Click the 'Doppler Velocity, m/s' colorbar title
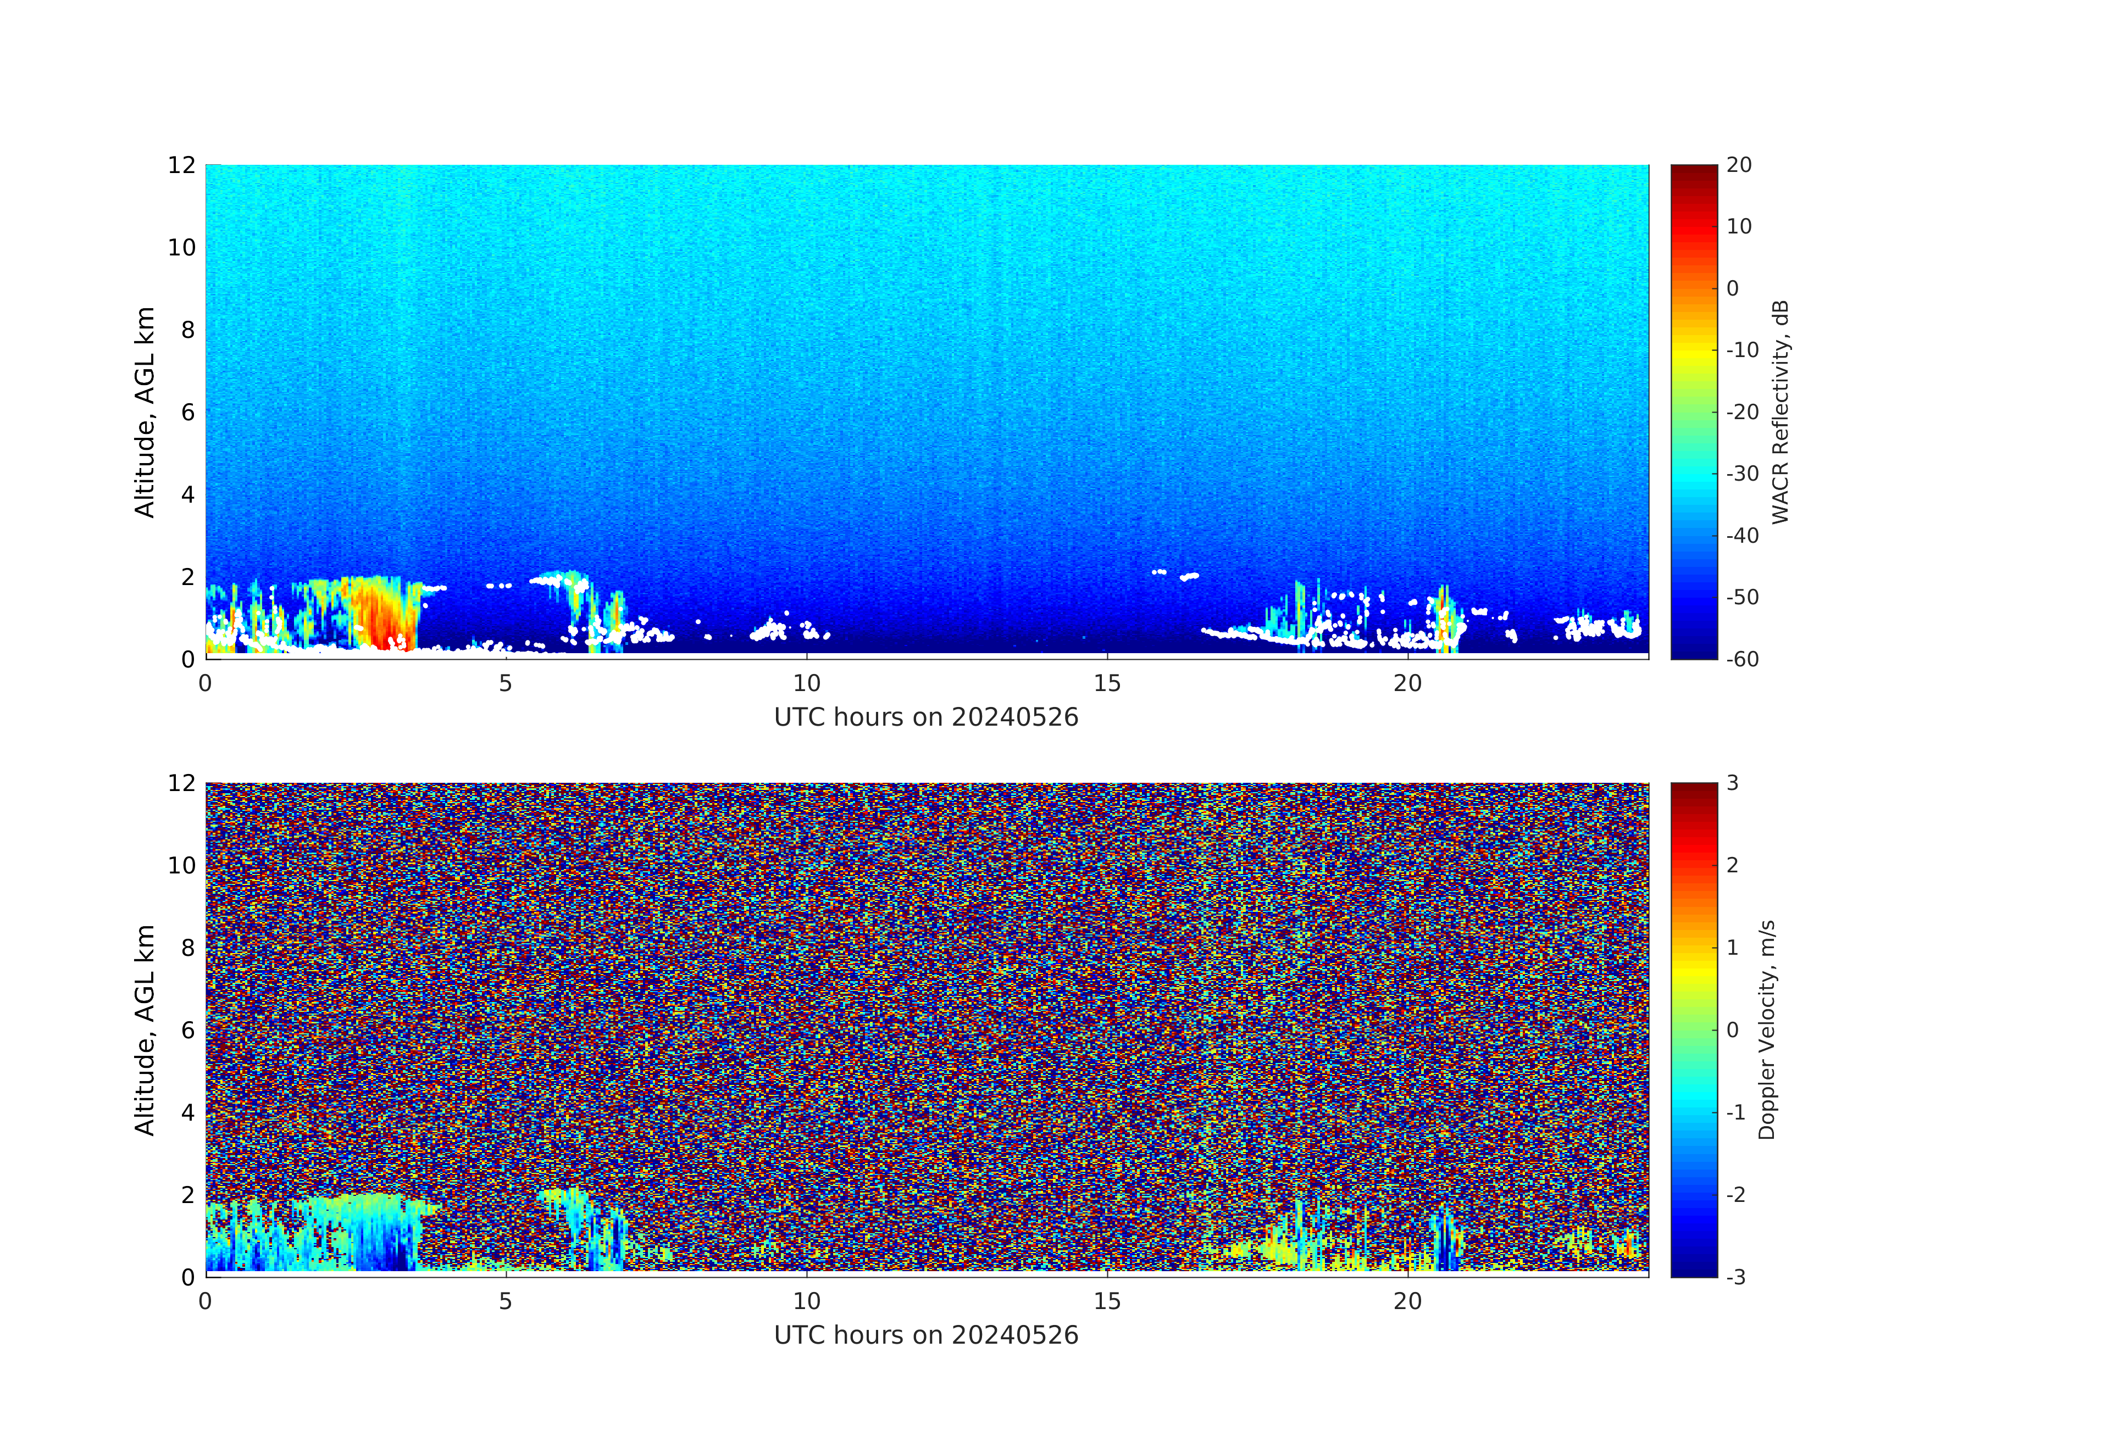Screen dimensions: 2102x1442 pyautogui.click(x=1766, y=1029)
